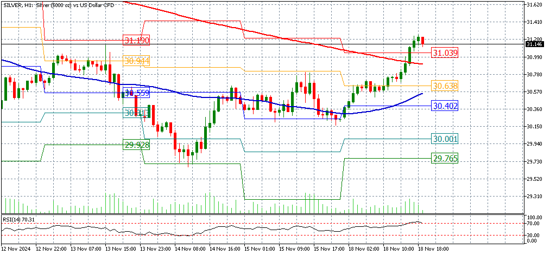Click the 29.928 green level label
The height and width of the screenshot is (255, 550).
point(136,145)
